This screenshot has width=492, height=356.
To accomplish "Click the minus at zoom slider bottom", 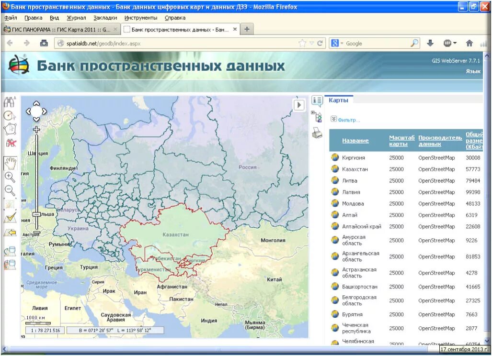I will 37,233.
